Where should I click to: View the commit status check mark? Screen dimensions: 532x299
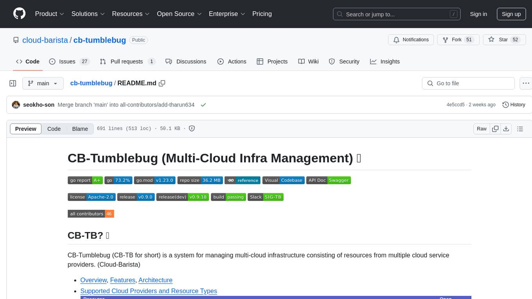[x=203, y=105]
